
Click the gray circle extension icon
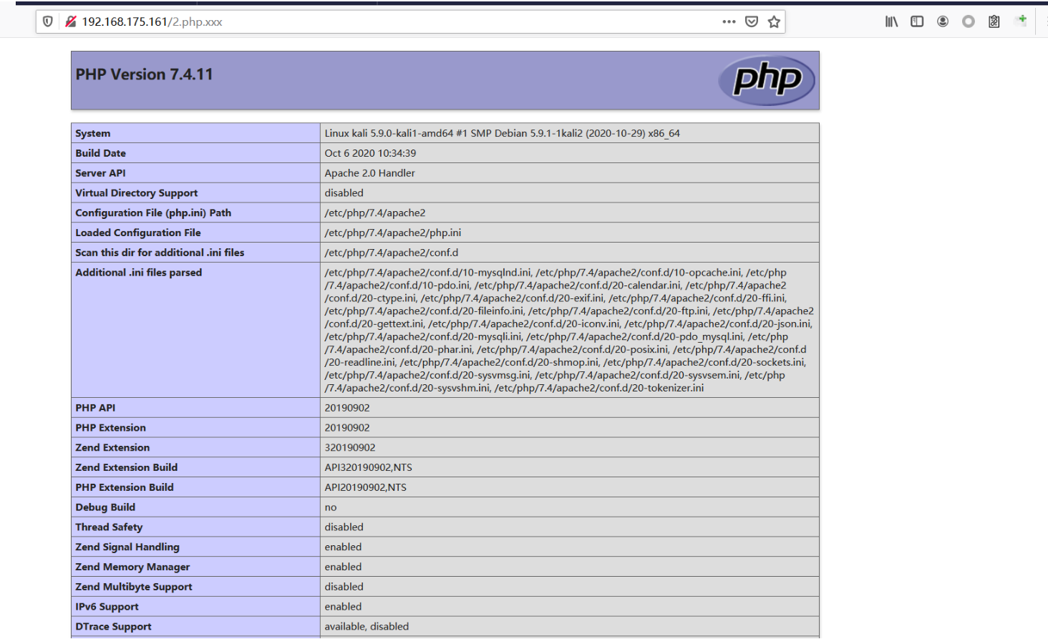pyautogui.click(x=969, y=21)
